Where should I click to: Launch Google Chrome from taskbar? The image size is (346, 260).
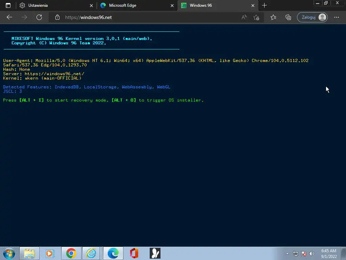[x=71, y=253]
